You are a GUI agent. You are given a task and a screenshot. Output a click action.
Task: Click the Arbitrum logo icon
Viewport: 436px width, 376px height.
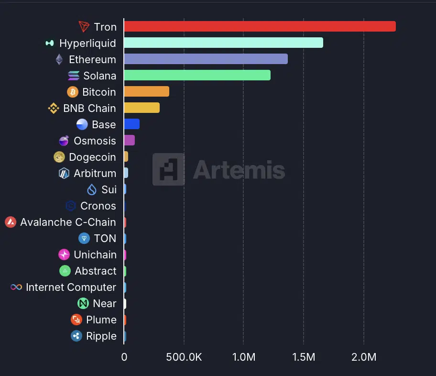pos(64,173)
